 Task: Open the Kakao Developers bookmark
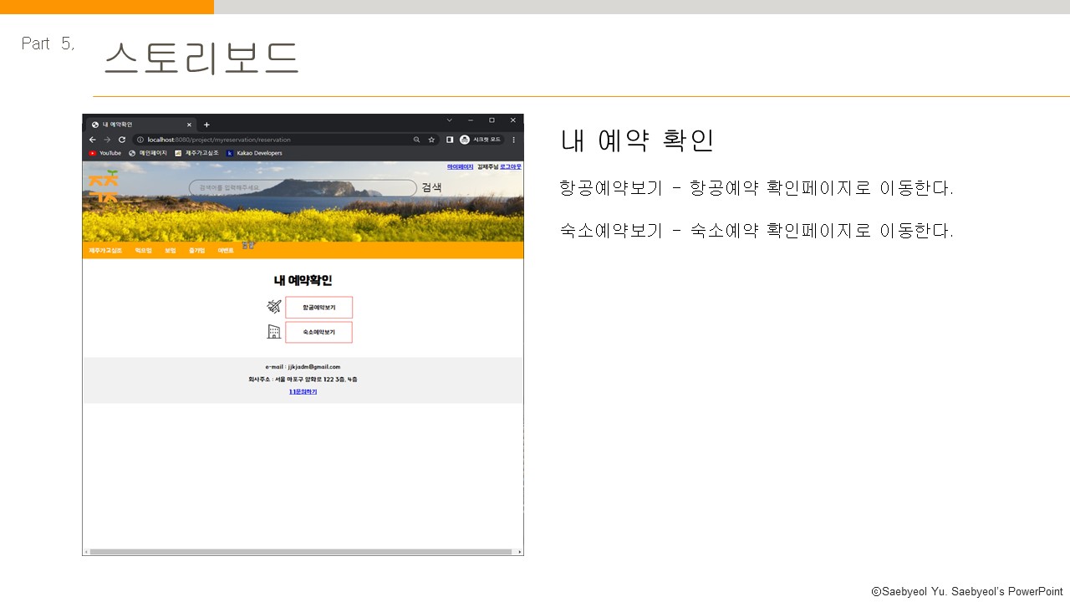pos(254,153)
